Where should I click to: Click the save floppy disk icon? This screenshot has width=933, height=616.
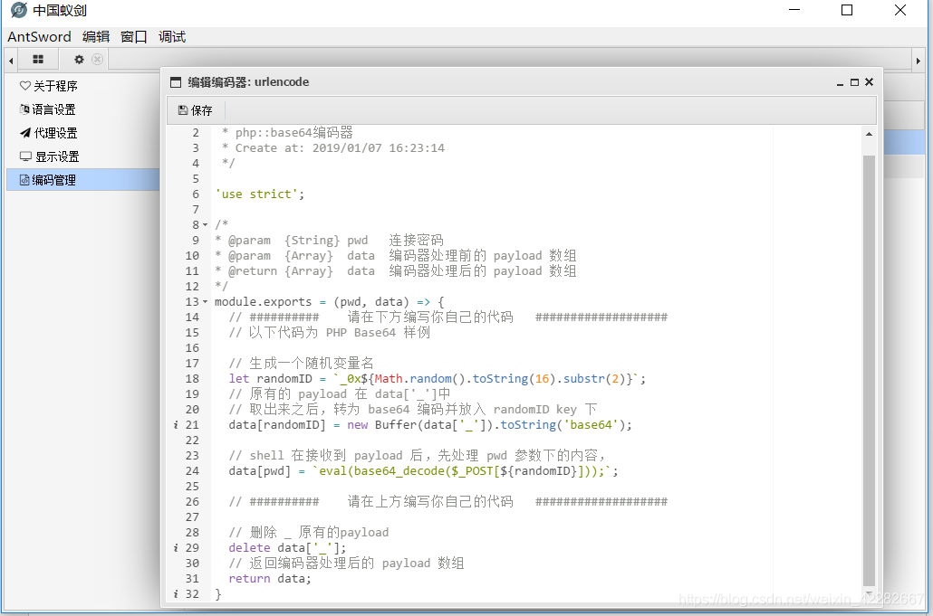[183, 109]
